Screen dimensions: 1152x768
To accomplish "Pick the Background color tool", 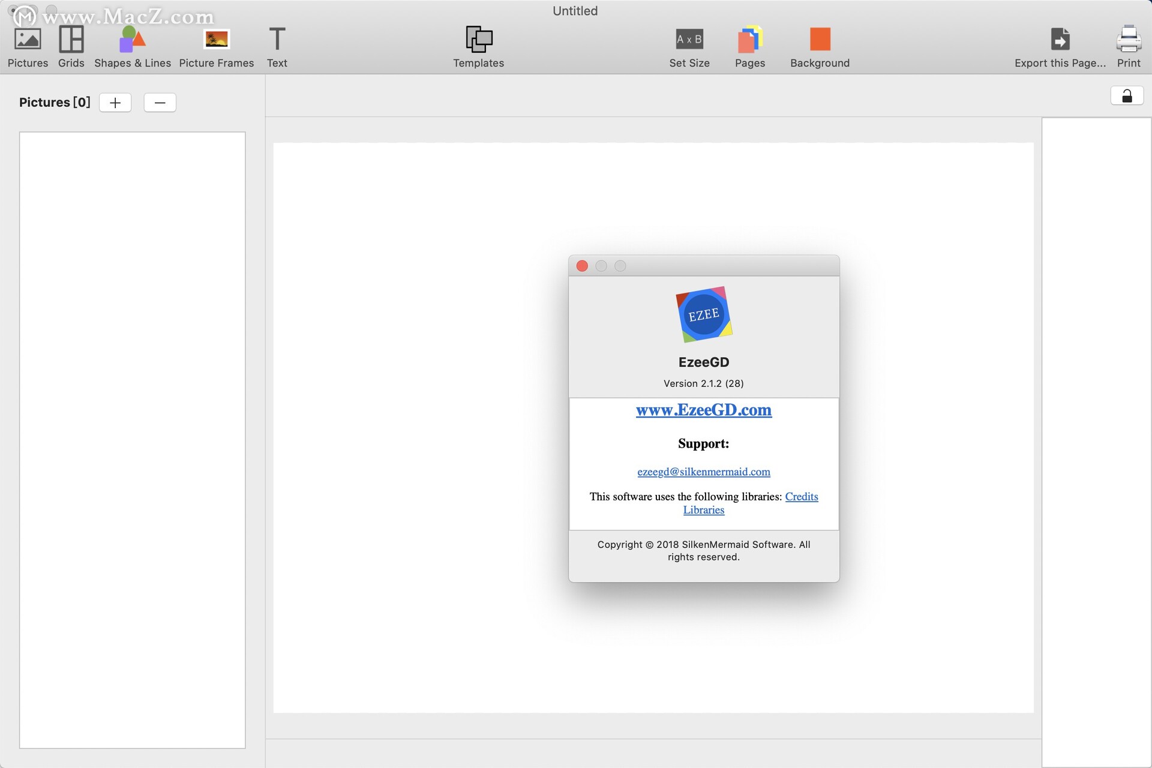I will [820, 47].
